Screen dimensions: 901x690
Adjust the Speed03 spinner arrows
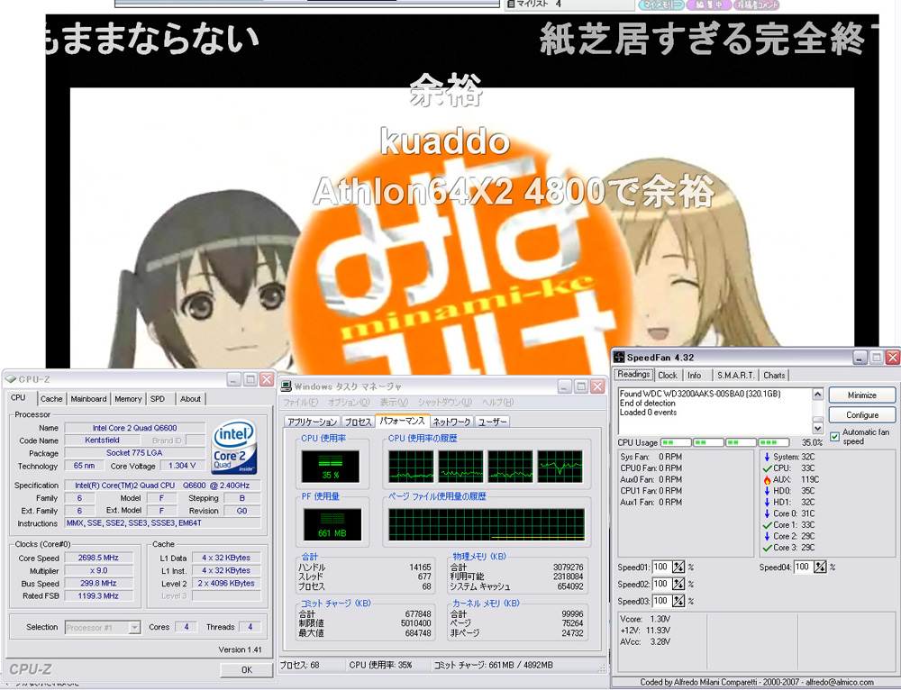pyautogui.click(x=678, y=602)
